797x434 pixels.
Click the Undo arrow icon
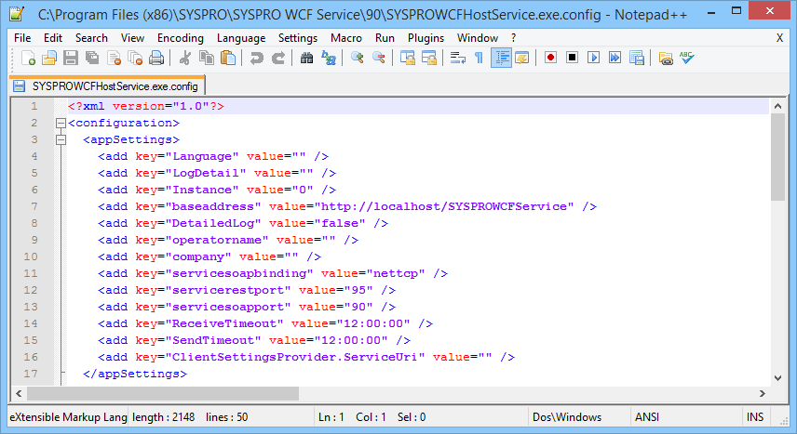pos(256,58)
